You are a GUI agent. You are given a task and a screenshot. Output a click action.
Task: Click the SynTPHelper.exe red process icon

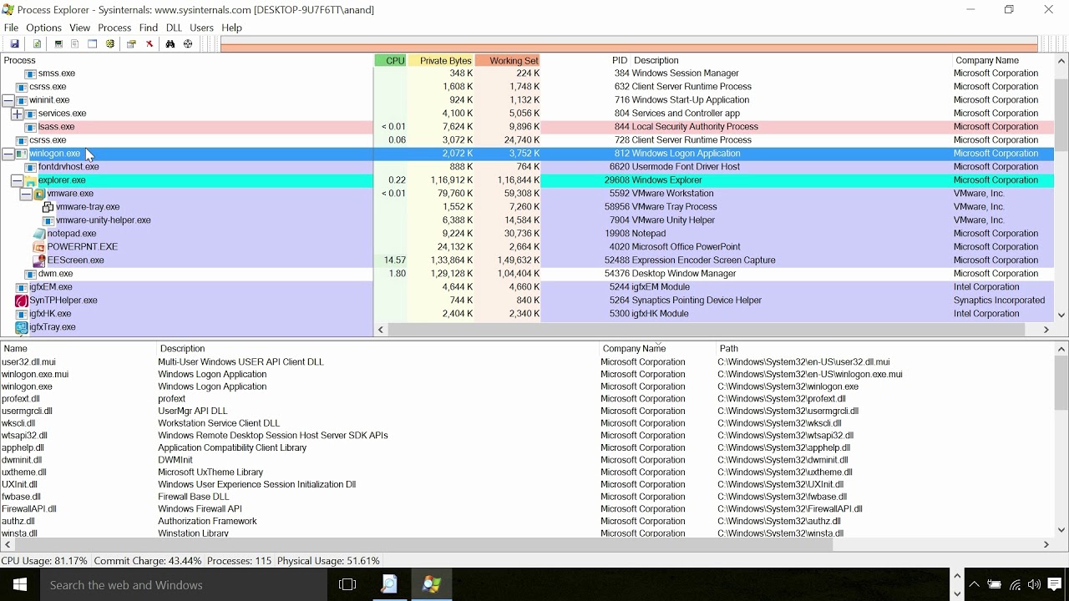tap(22, 300)
